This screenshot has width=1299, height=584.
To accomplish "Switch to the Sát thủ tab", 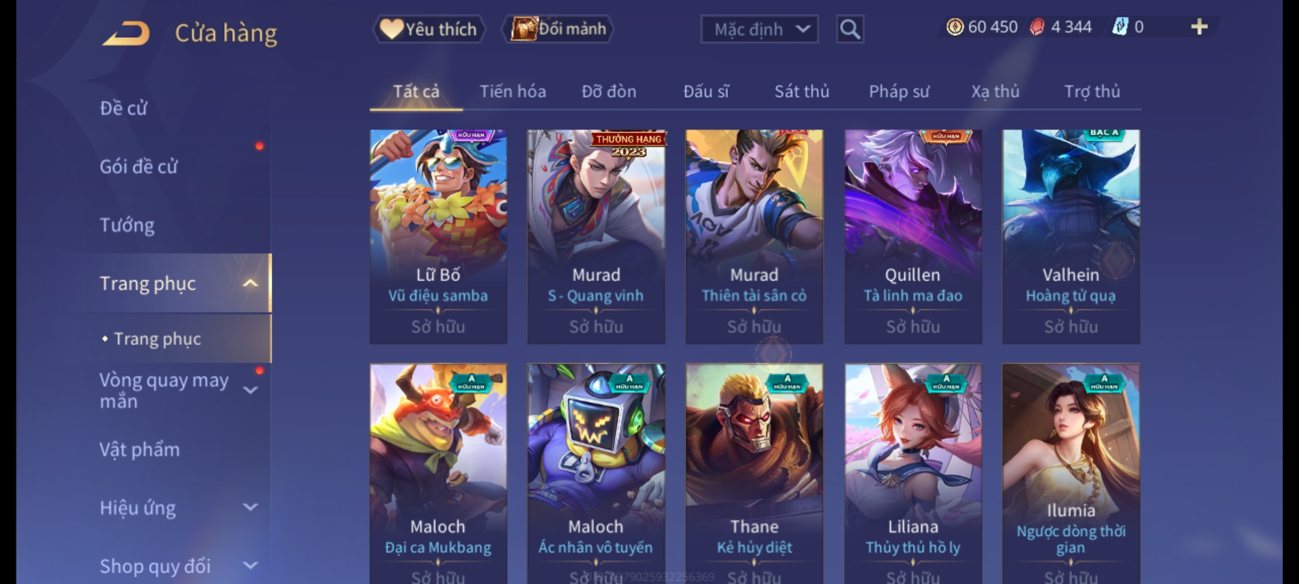I will 802,91.
